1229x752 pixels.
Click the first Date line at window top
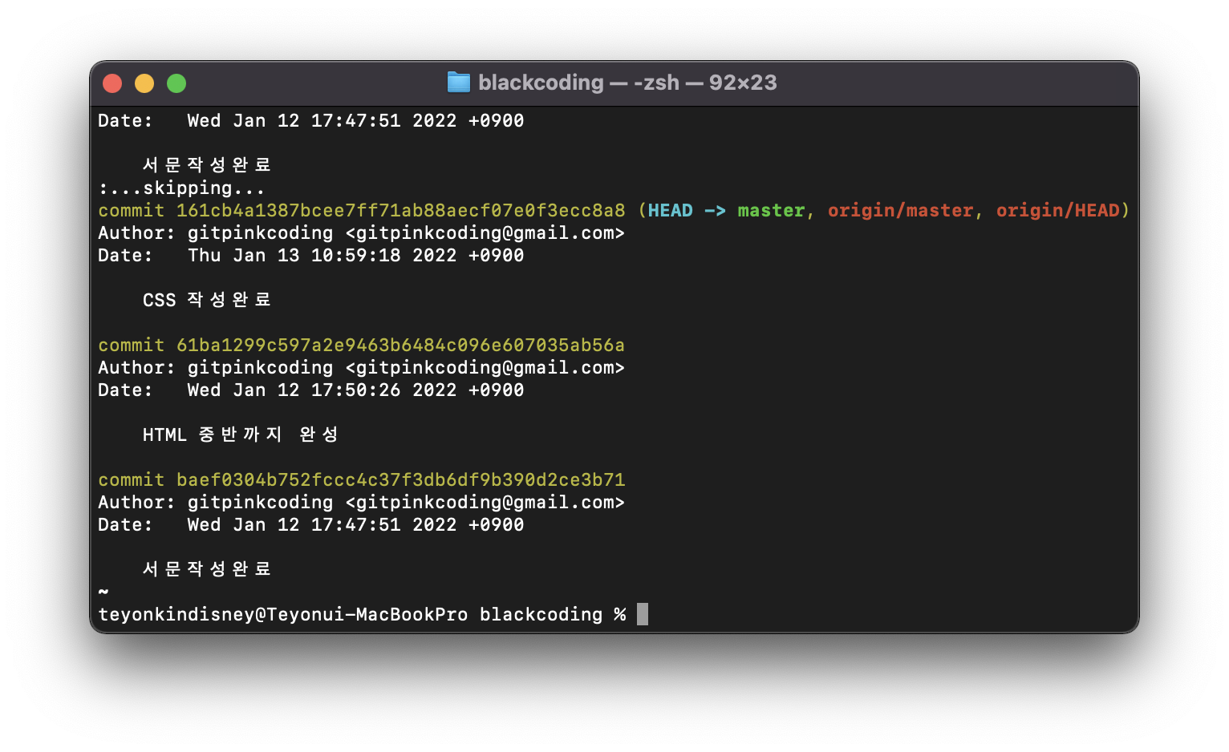(311, 120)
